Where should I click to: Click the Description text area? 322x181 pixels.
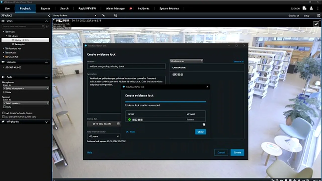(126, 95)
